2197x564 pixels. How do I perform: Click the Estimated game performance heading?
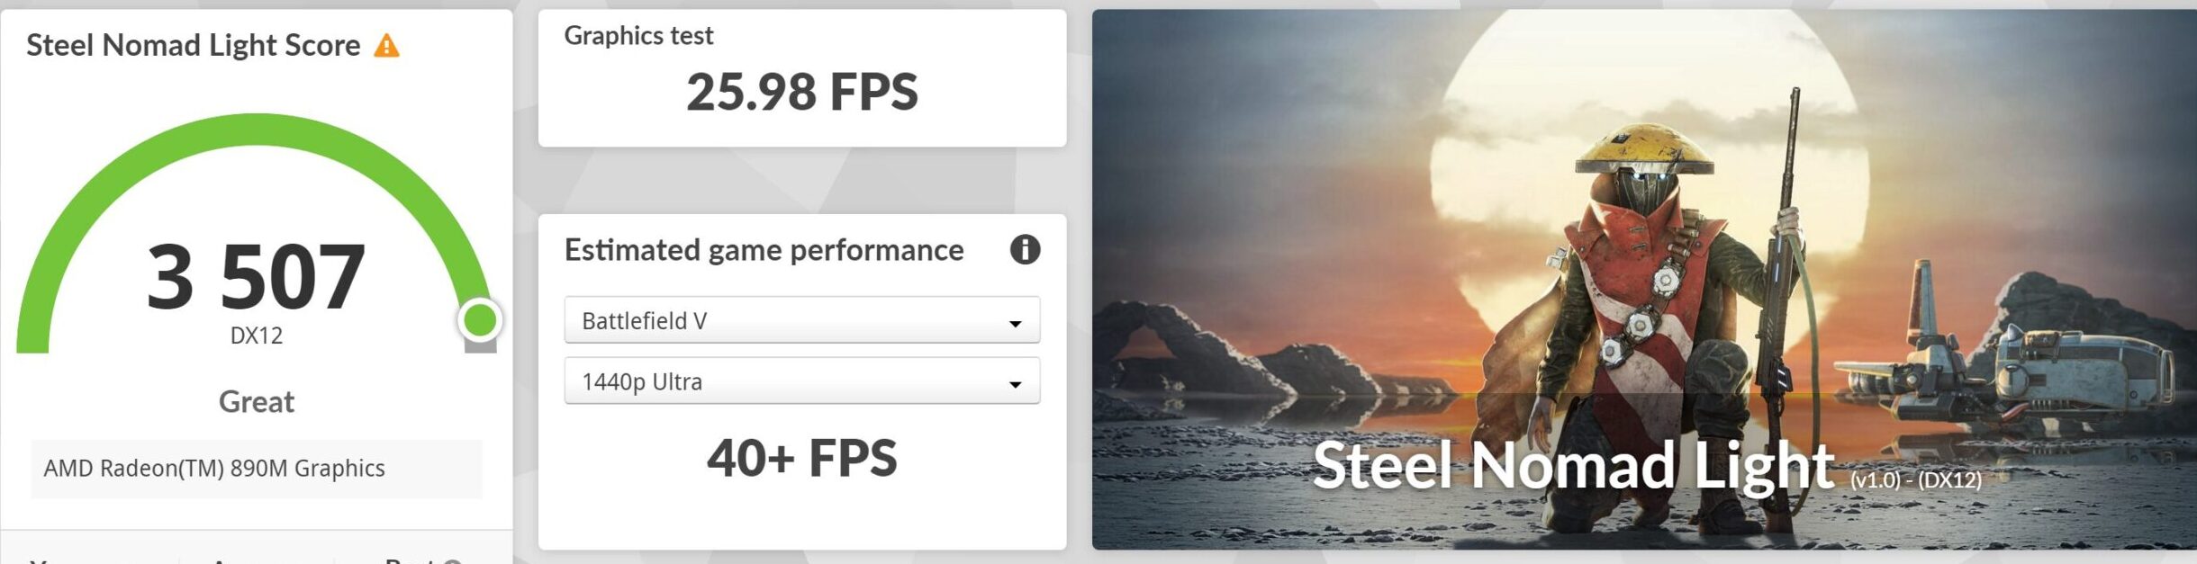pyautogui.click(x=764, y=250)
